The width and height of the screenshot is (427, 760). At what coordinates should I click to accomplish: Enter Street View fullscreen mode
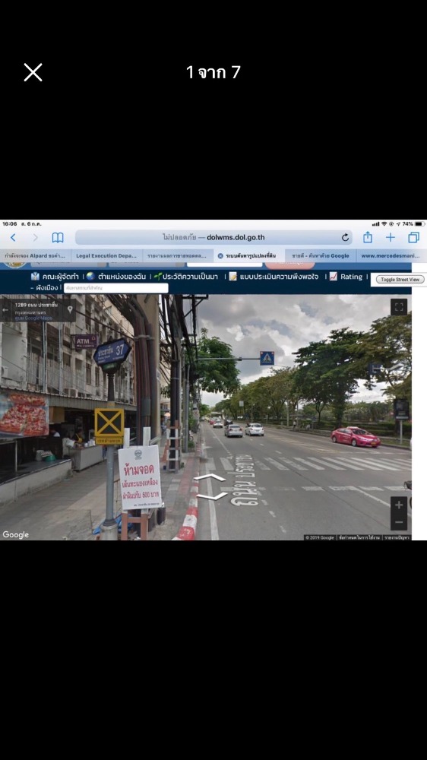tap(399, 307)
